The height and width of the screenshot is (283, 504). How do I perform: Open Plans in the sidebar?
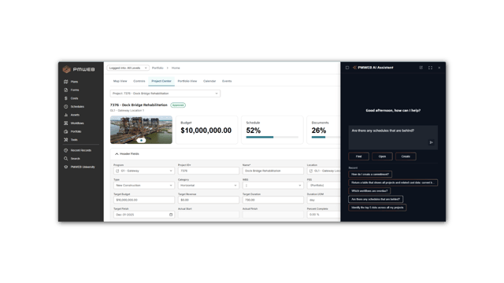point(71,82)
